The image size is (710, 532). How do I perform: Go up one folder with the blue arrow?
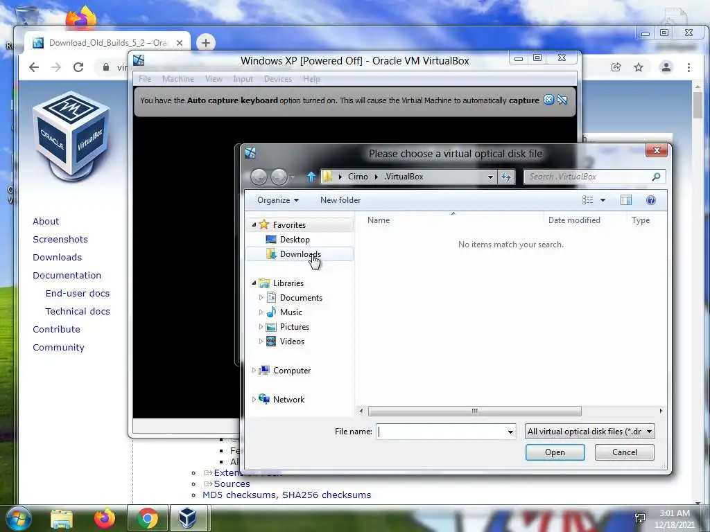[x=311, y=177]
